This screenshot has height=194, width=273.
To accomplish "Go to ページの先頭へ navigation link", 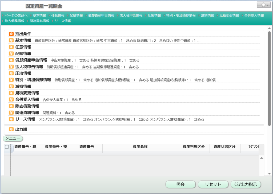I will [x=16, y=15].
